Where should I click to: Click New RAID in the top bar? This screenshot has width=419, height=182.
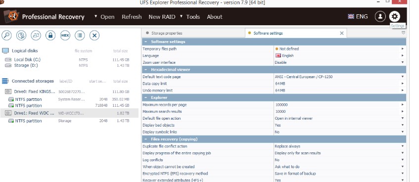[x=162, y=17]
